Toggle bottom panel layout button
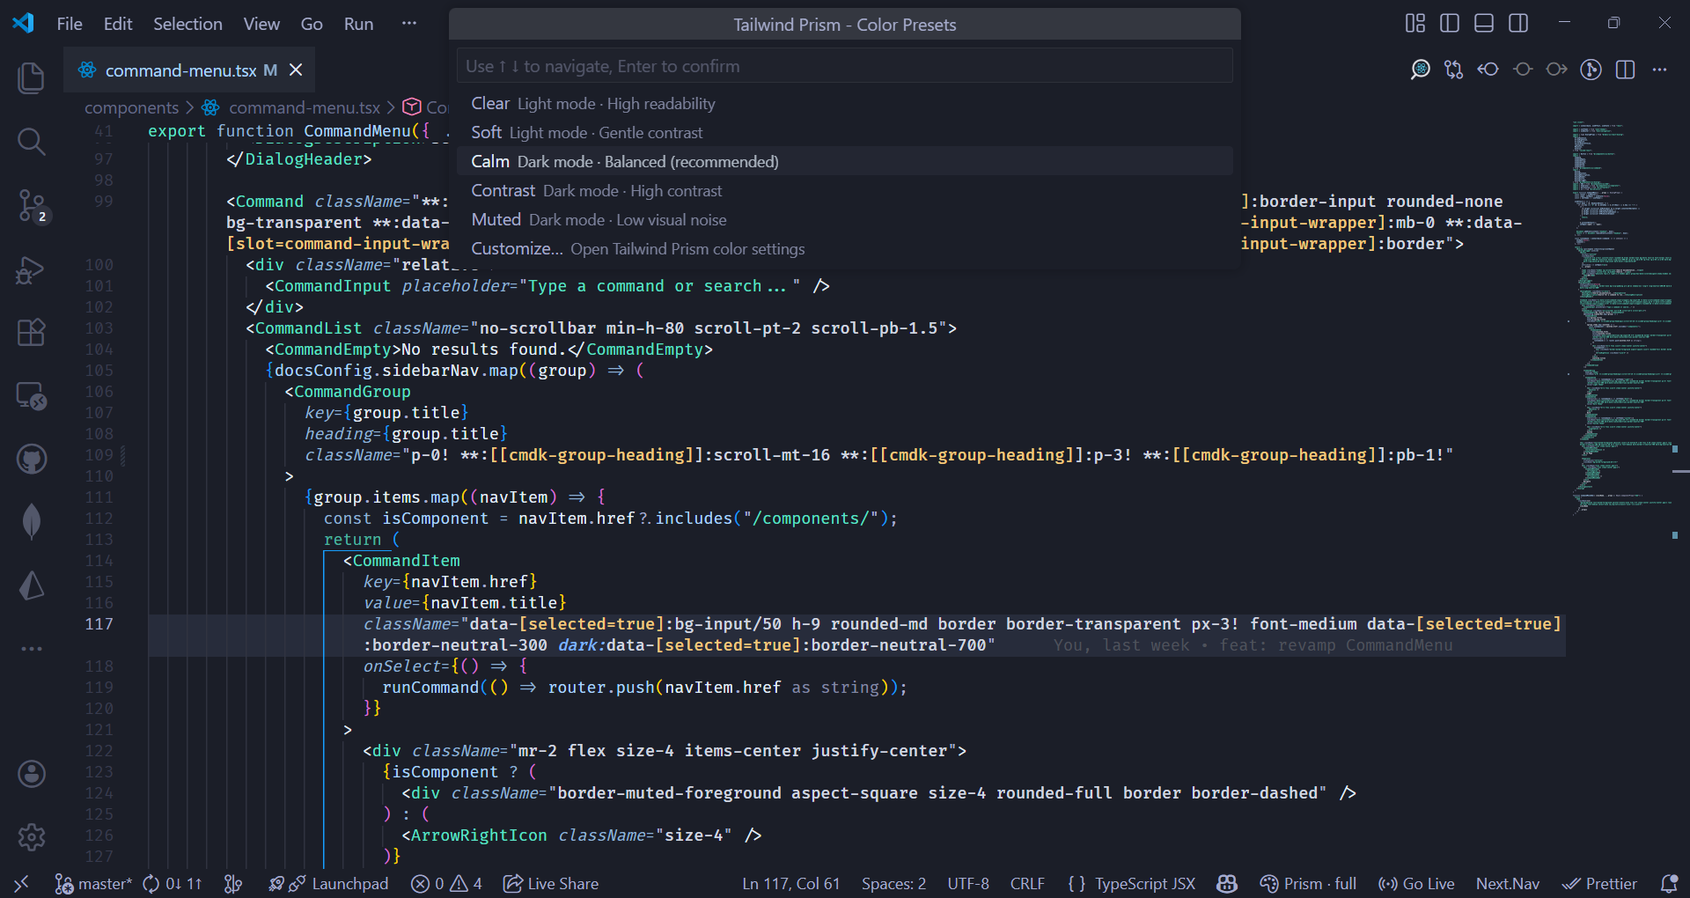Screen dimensions: 1690x898 (x=1484, y=24)
